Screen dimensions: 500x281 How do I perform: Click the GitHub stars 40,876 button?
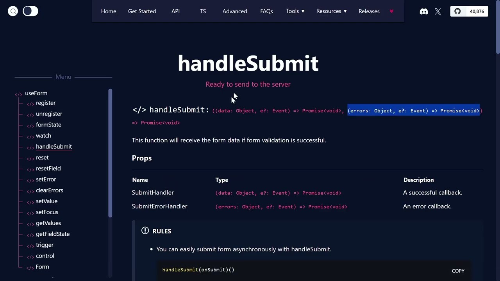point(469,11)
